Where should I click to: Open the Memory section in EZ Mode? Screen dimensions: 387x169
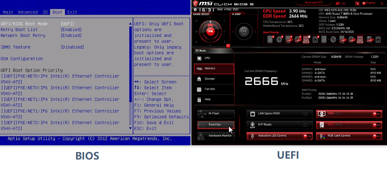pyautogui.click(x=214, y=69)
